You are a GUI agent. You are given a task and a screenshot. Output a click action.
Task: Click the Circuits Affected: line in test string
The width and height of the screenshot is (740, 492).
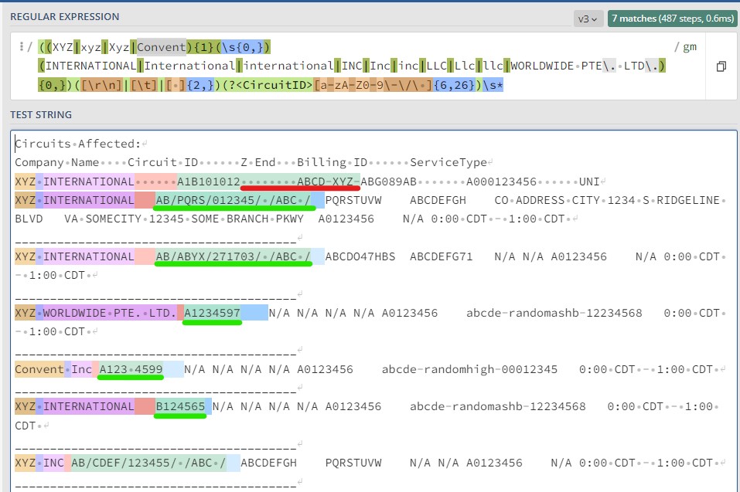[78, 144]
